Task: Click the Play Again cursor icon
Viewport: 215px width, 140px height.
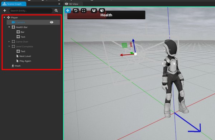Action: (x=18, y=61)
